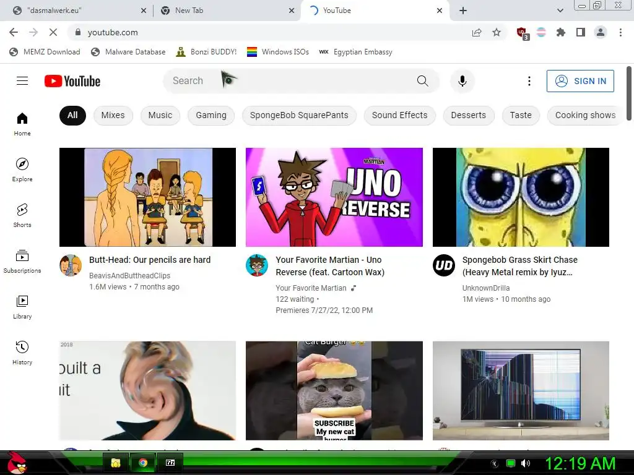Select the Taste filter chip
The height and width of the screenshot is (475, 634).
click(x=520, y=115)
